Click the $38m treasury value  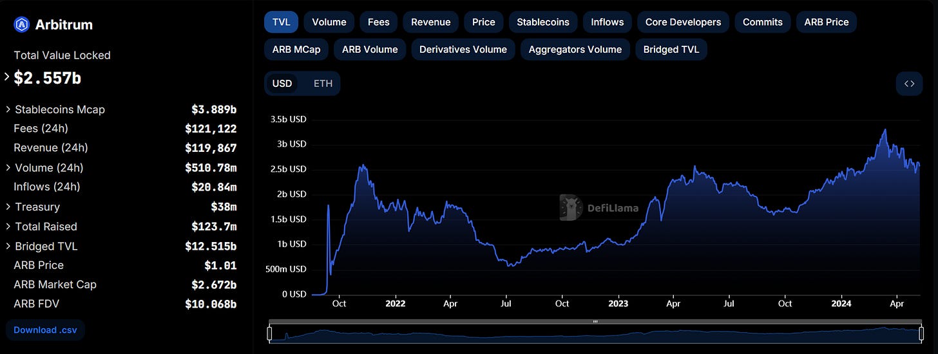(x=224, y=207)
